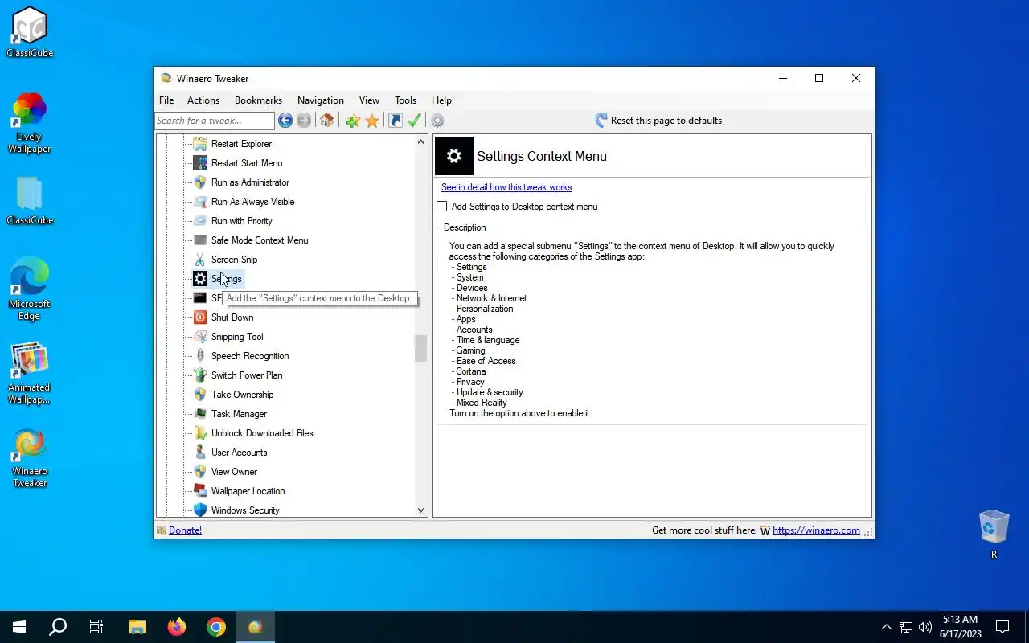The width and height of the screenshot is (1029, 643).
Task: Open the Tools menu
Action: coord(405,100)
